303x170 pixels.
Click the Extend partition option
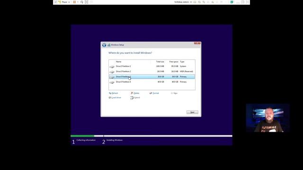135,98
